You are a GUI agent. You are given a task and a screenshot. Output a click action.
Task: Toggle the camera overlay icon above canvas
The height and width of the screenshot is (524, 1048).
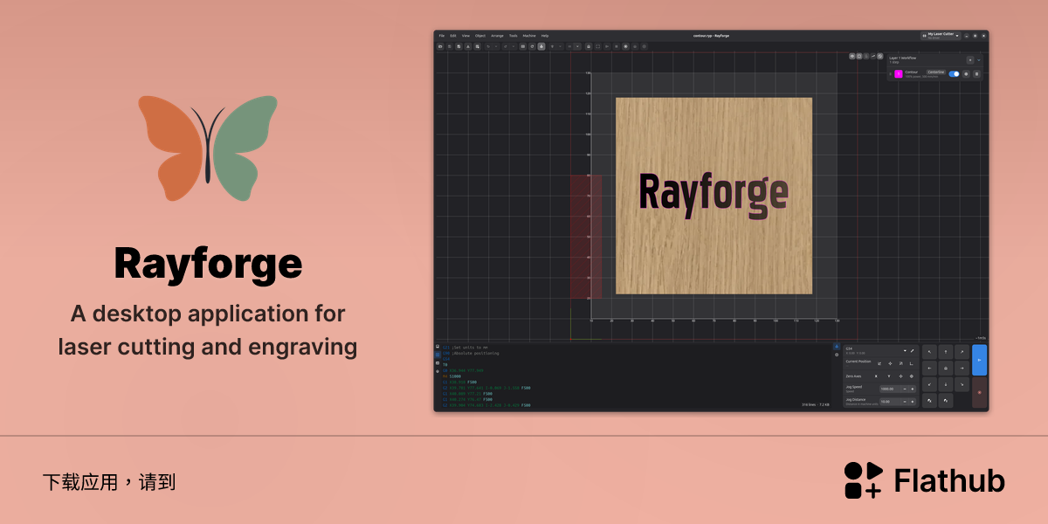pyautogui.click(x=859, y=56)
